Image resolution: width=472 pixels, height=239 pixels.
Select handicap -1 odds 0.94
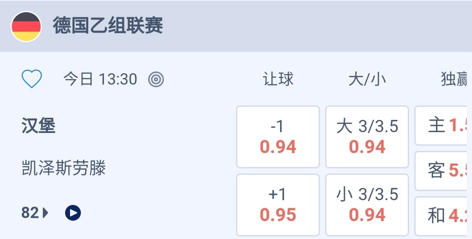(x=278, y=137)
